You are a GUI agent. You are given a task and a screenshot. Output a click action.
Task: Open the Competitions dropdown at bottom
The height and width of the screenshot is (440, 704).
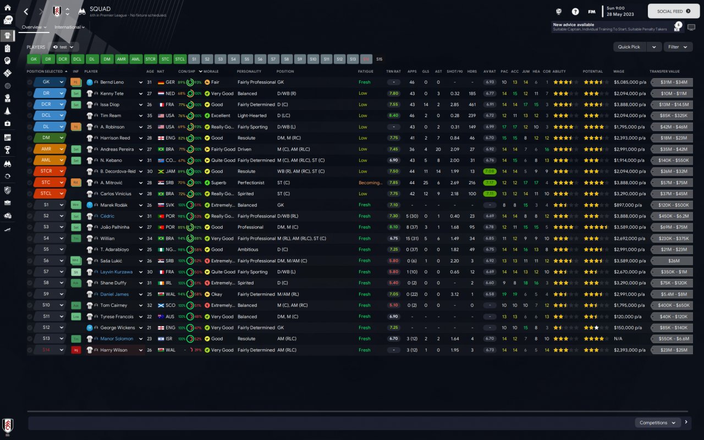657,422
